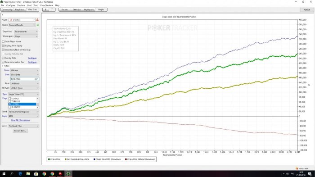
Task: Enable the Show Player Name checkbox
Action: coord(3,41)
